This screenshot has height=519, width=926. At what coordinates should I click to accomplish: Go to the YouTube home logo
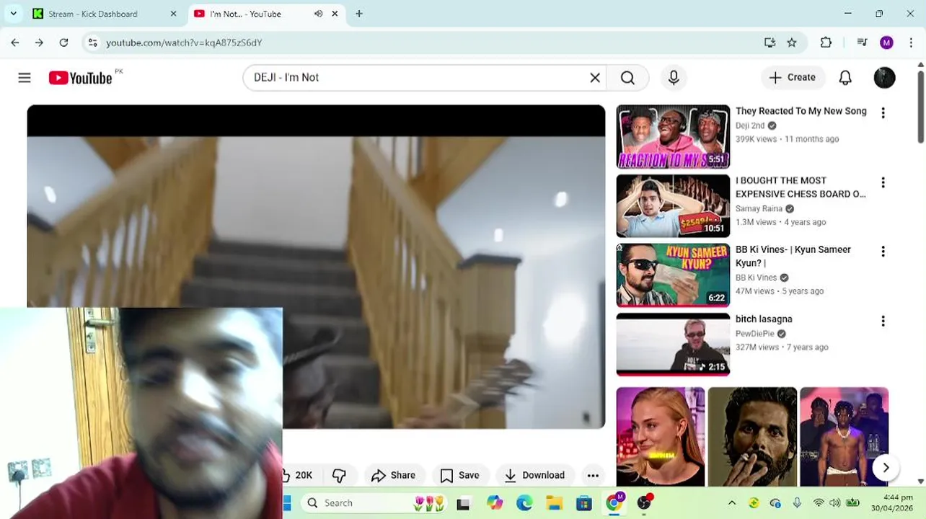point(81,78)
